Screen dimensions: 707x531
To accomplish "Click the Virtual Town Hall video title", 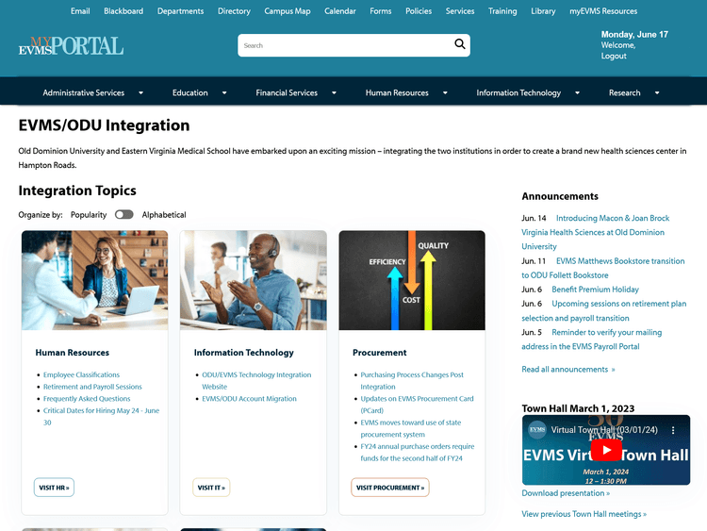I will pyautogui.click(x=604, y=430).
